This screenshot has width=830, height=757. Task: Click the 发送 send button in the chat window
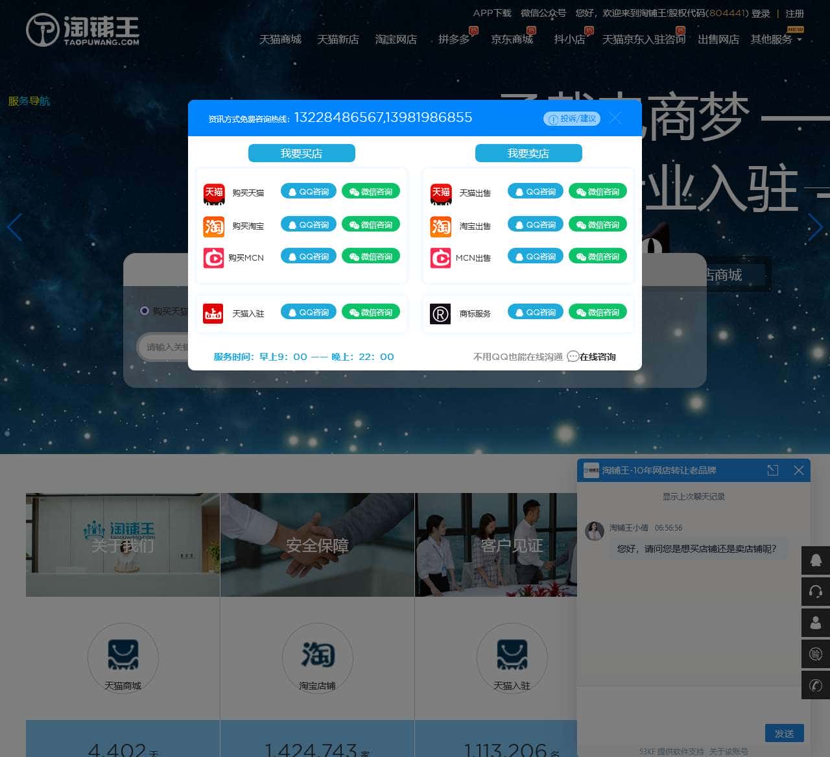784,733
